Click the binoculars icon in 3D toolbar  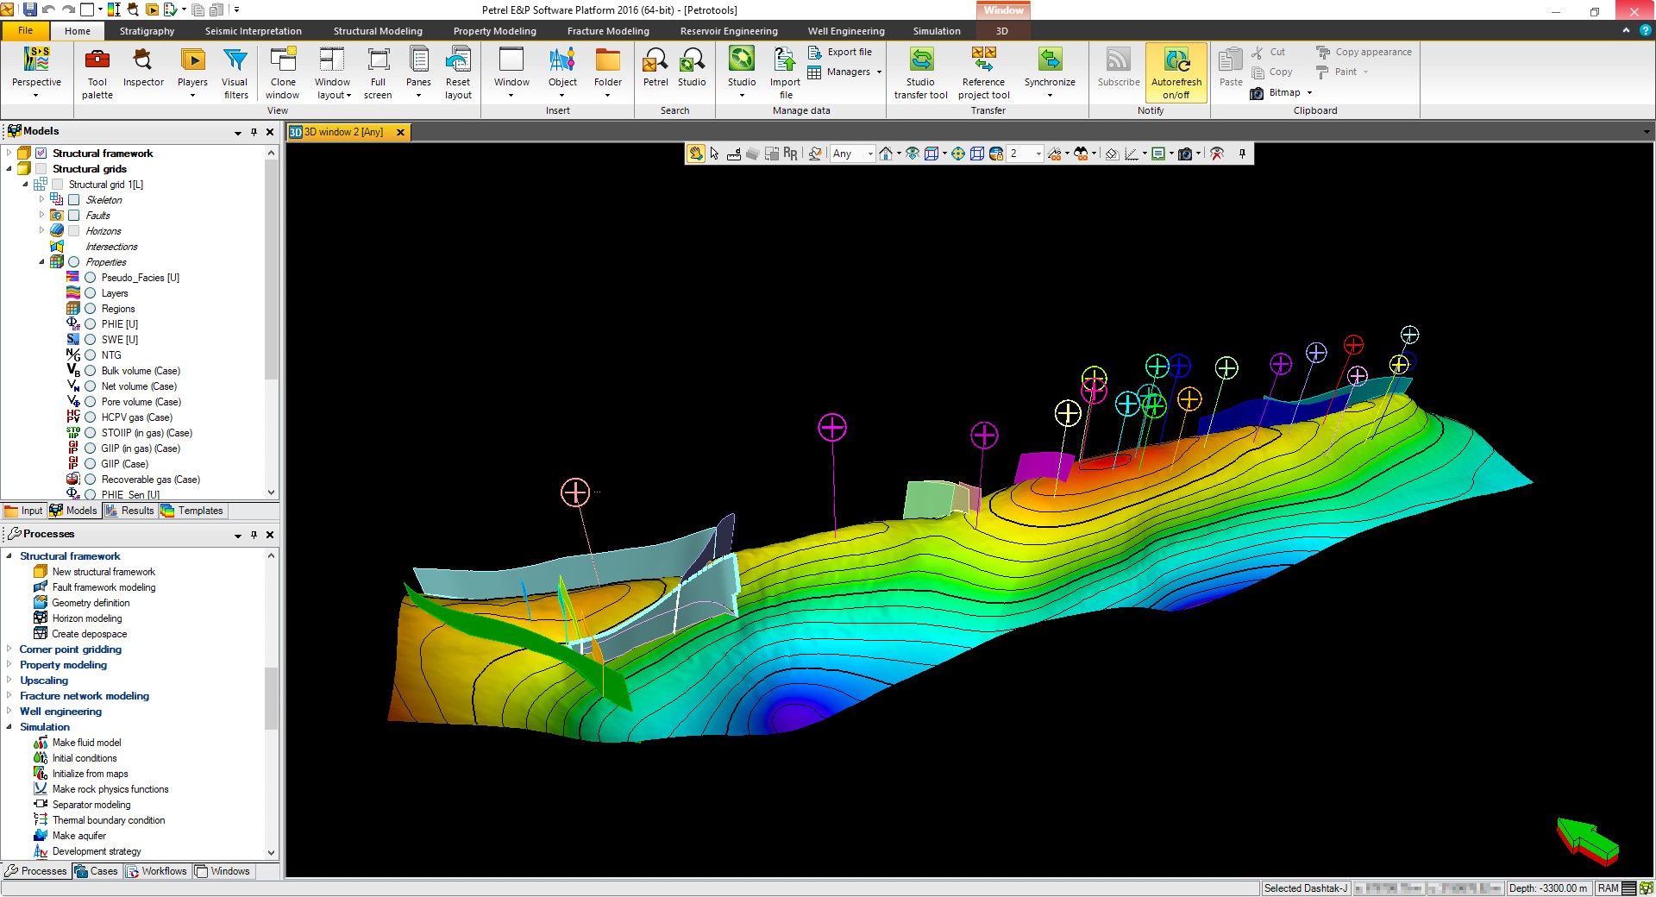1081,154
